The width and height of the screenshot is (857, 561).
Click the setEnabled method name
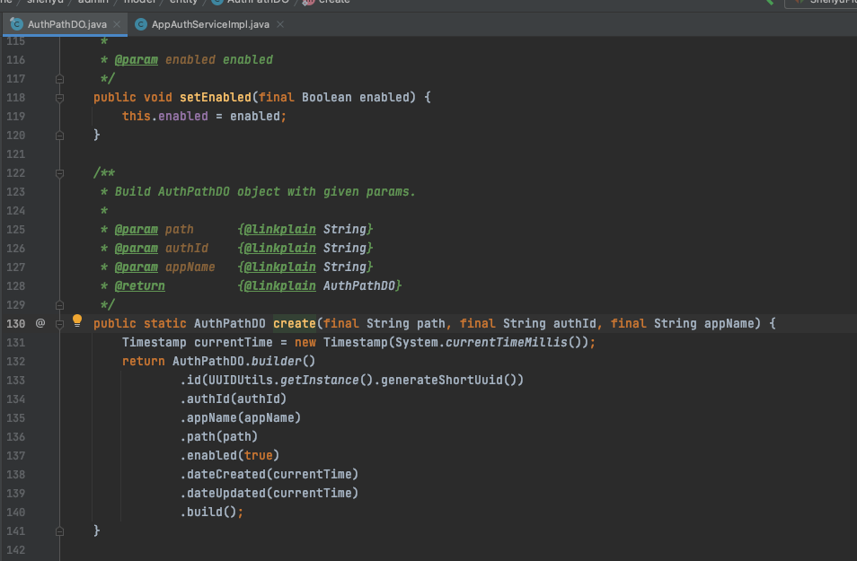[216, 97]
